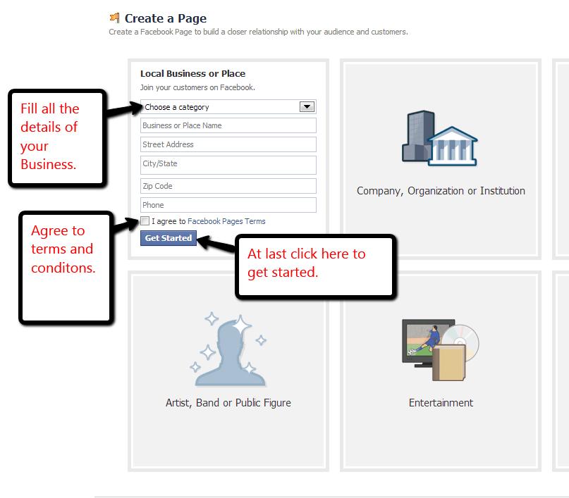Click the Business or Place Name field

(x=228, y=125)
